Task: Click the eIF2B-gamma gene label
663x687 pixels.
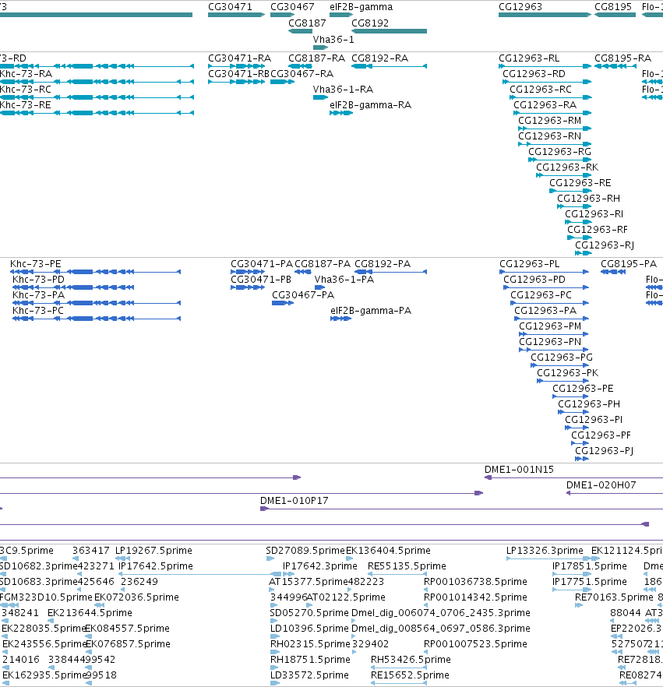Action: [361, 7]
